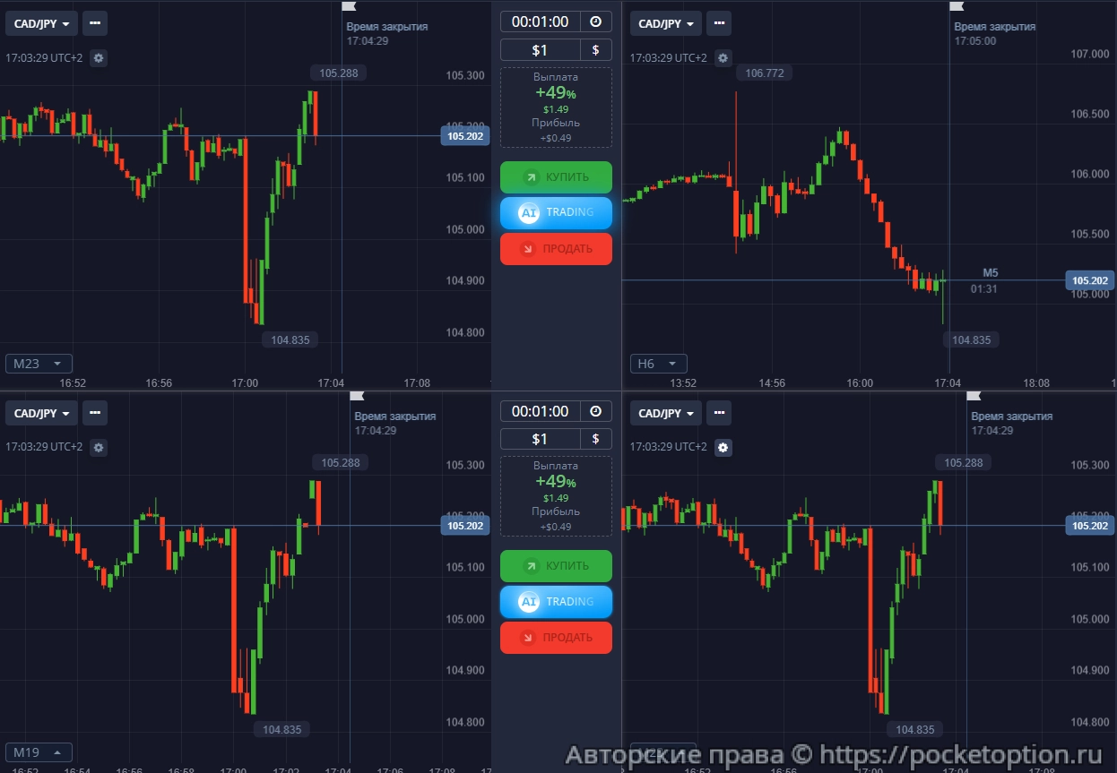Open the H6 timeframe dropdown

pos(659,364)
